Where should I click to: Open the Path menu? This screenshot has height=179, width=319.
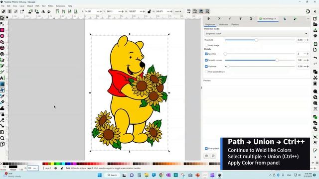(x=37, y=6)
